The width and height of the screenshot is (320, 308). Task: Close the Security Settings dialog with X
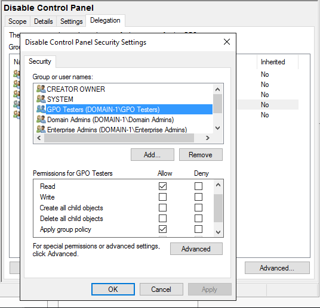click(227, 42)
